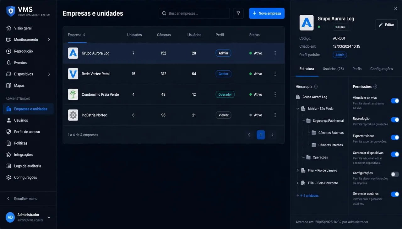Screen dimensions: 402x229
Task: Toggle the Gerenciar usuários permission
Action: tap(395, 194)
